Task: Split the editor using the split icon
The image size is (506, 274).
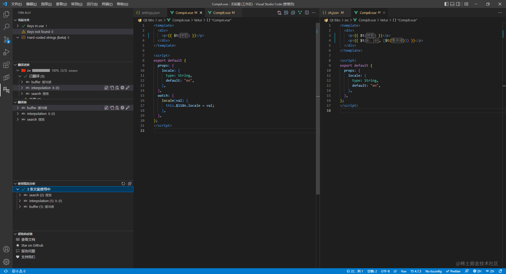Action: (307, 12)
